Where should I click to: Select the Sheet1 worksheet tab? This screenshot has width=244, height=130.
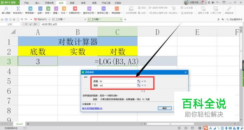pos(19,124)
